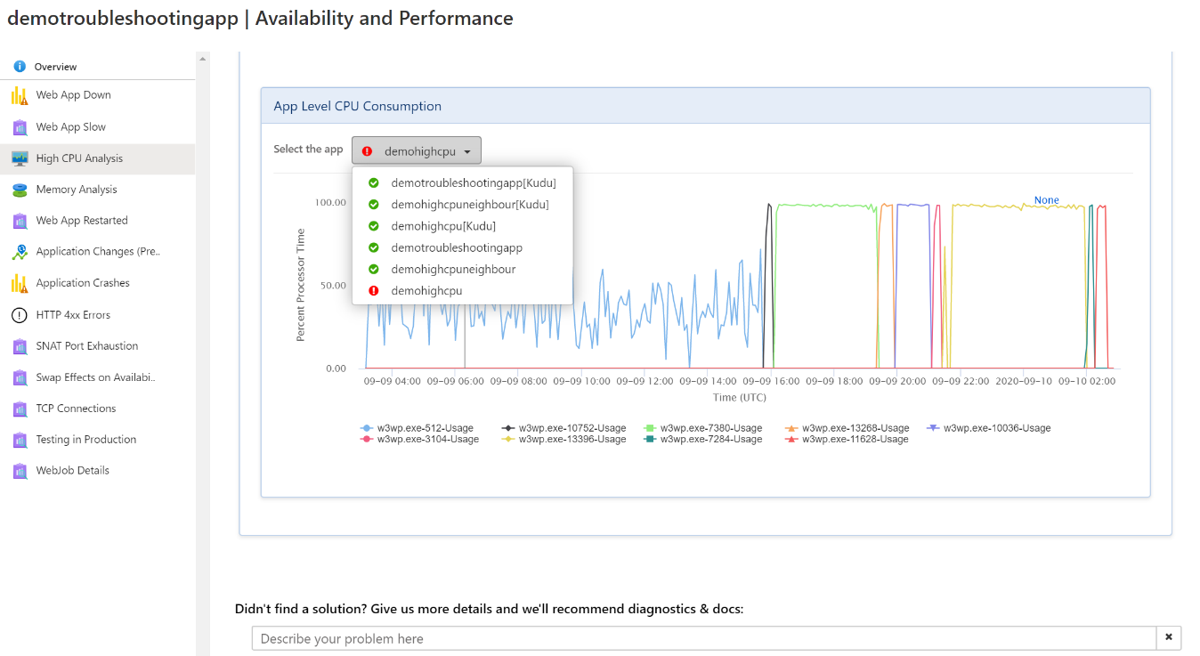This screenshot has height=656, width=1200.
Task: Click the WebJob Details icon
Action: tap(18, 470)
